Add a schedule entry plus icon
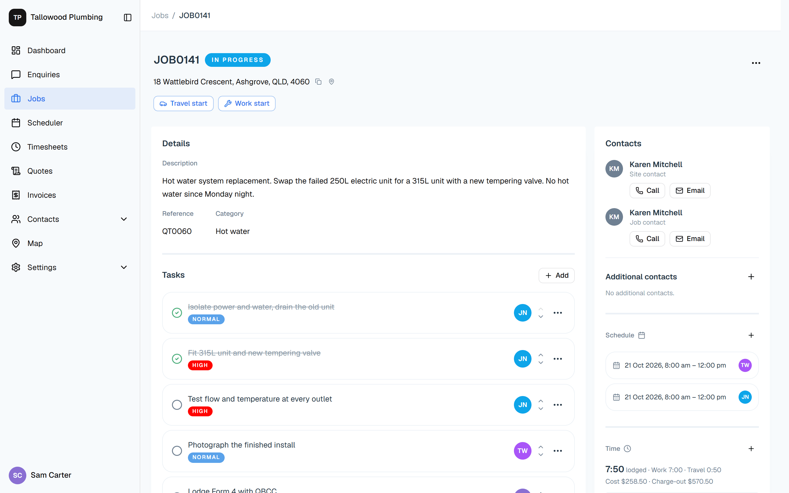This screenshot has width=789, height=493. 751,335
